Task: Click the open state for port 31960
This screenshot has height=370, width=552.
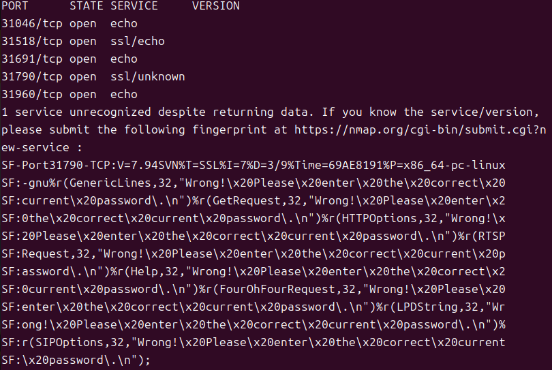Action: (83, 95)
